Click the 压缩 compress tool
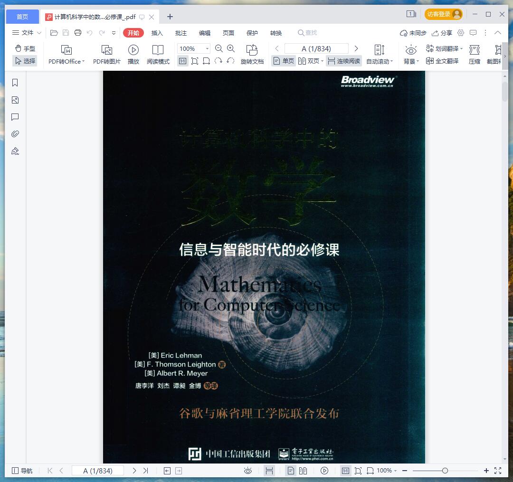Image resolution: width=513 pixels, height=482 pixels. 475,55
